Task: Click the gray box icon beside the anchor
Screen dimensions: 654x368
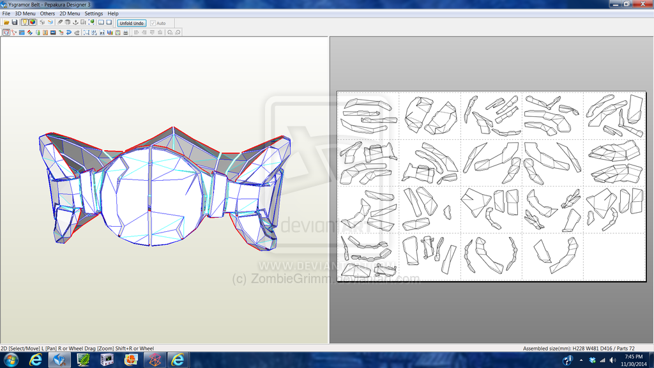Action: click(x=83, y=22)
